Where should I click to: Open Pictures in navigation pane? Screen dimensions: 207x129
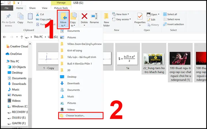(15, 95)
